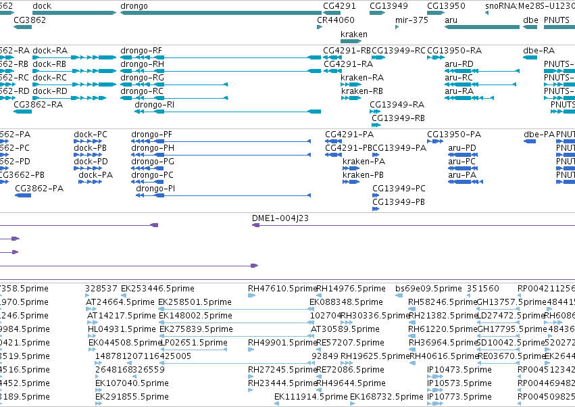Select the CG13950-RA transcript
The image size is (575, 407).
click(436, 57)
